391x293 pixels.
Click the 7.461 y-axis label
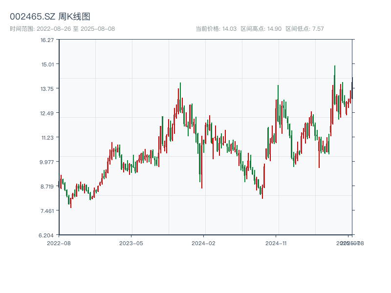tap(47, 211)
